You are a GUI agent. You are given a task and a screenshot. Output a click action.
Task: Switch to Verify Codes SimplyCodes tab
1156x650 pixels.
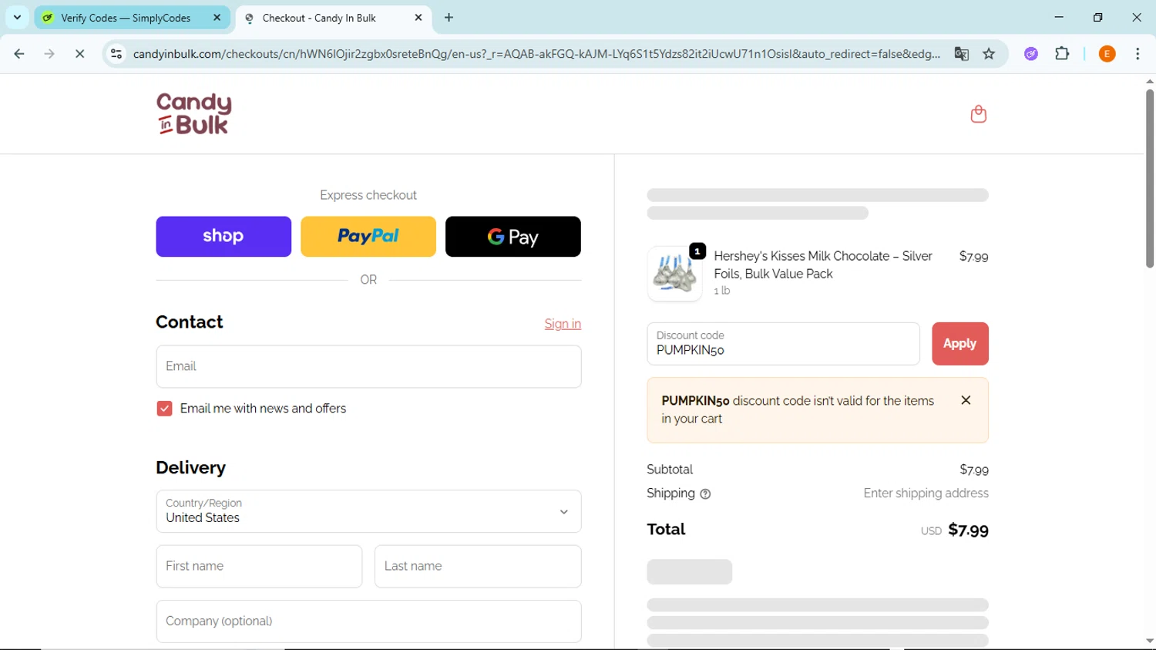point(132,18)
